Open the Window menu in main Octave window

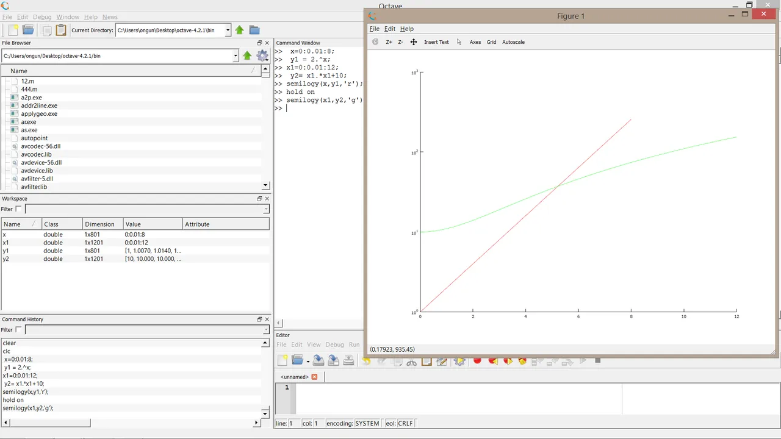(68, 17)
